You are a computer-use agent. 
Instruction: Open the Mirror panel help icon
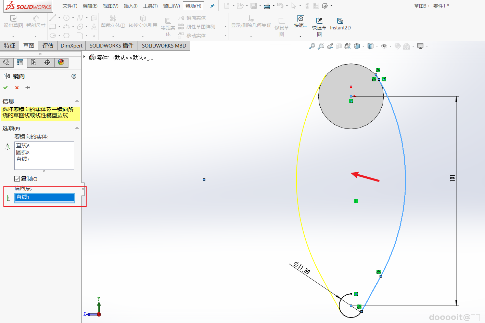[74, 76]
